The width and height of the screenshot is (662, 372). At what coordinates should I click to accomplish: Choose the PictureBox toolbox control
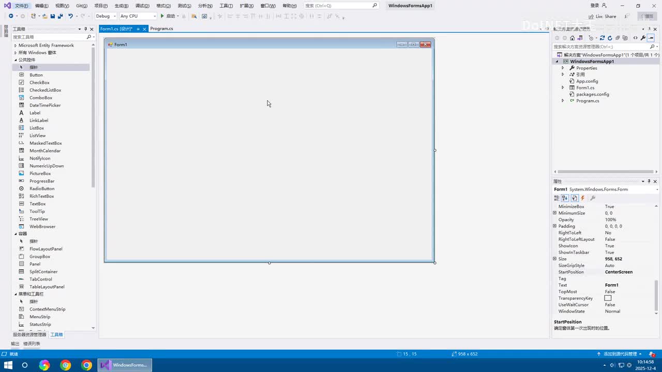coord(40,174)
